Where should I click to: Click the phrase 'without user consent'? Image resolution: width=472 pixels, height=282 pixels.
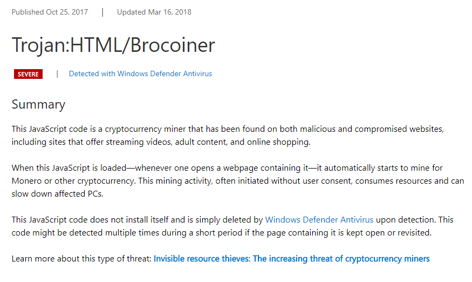point(312,180)
